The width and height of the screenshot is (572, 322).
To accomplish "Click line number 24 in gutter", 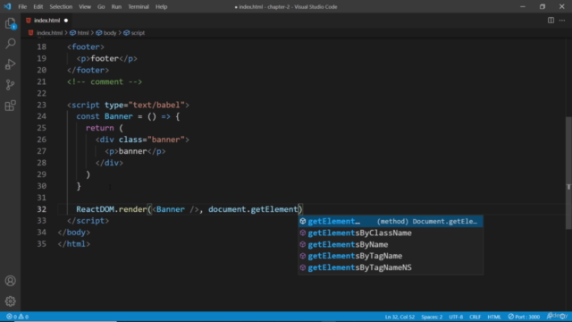I will coord(42,116).
